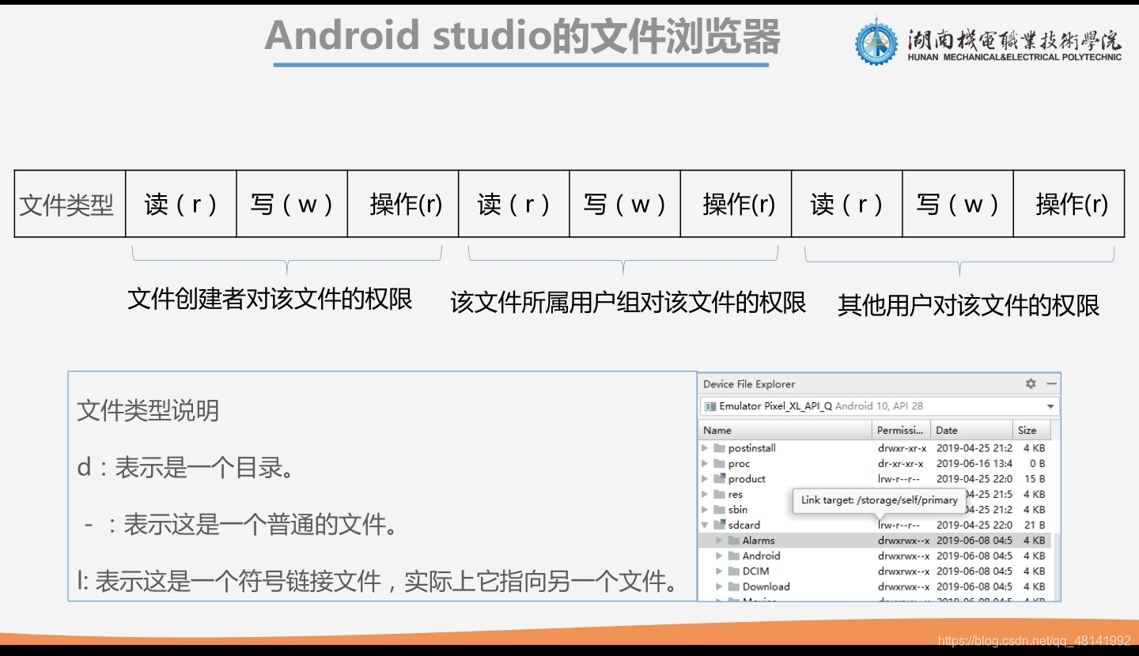Expand the DCIM folder
This screenshot has width=1139, height=656.
pos(719,571)
